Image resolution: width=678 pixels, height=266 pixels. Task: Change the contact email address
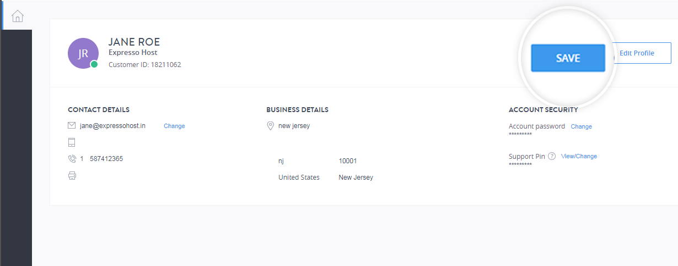tap(174, 126)
